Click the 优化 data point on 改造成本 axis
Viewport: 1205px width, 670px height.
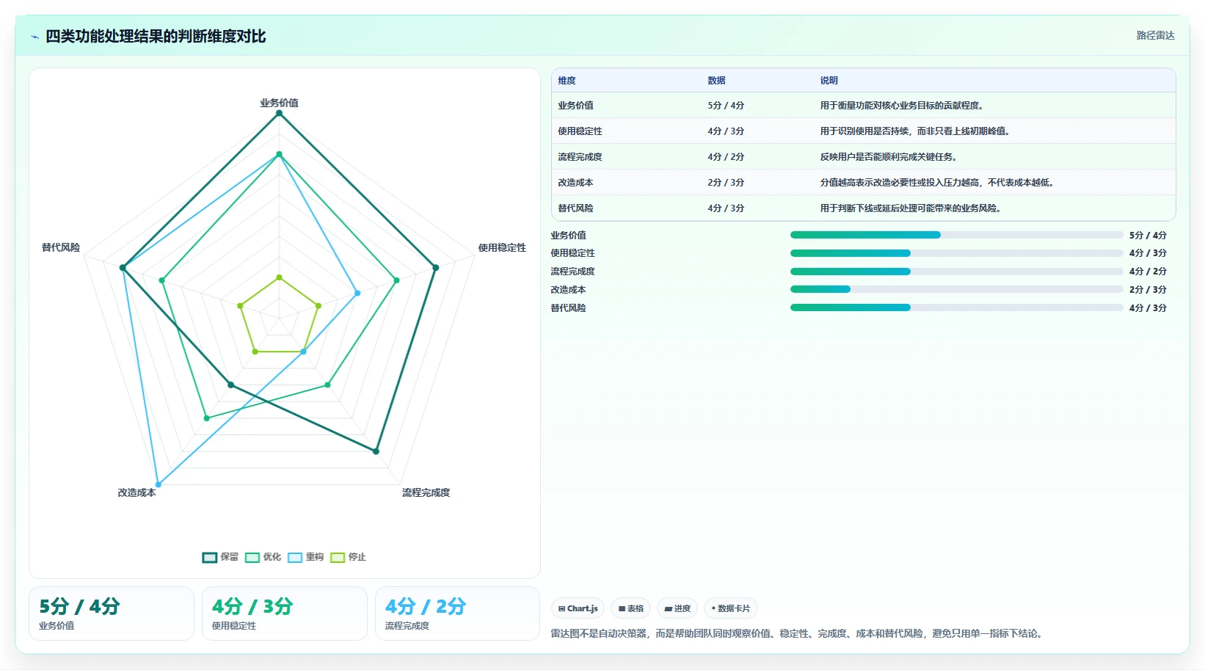pos(206,418)
